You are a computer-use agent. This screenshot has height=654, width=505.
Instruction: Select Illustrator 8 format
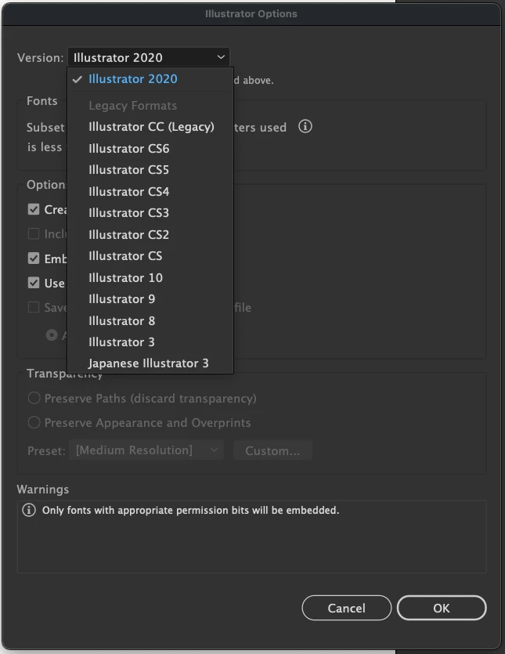click(x=150, y=320)
